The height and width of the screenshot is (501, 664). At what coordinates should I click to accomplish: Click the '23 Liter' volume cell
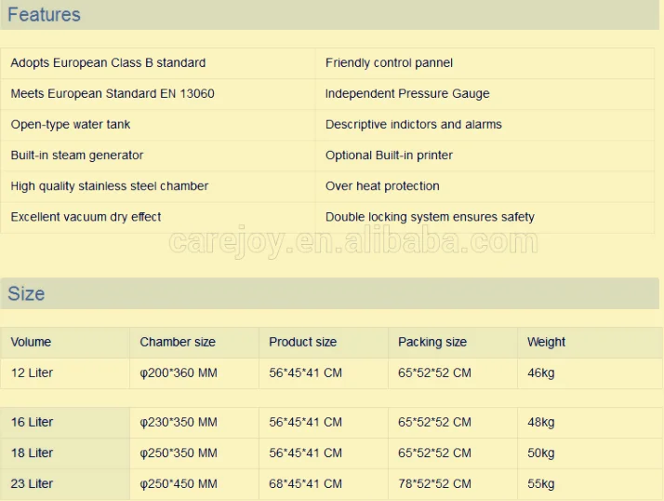(x=33, y=483)
